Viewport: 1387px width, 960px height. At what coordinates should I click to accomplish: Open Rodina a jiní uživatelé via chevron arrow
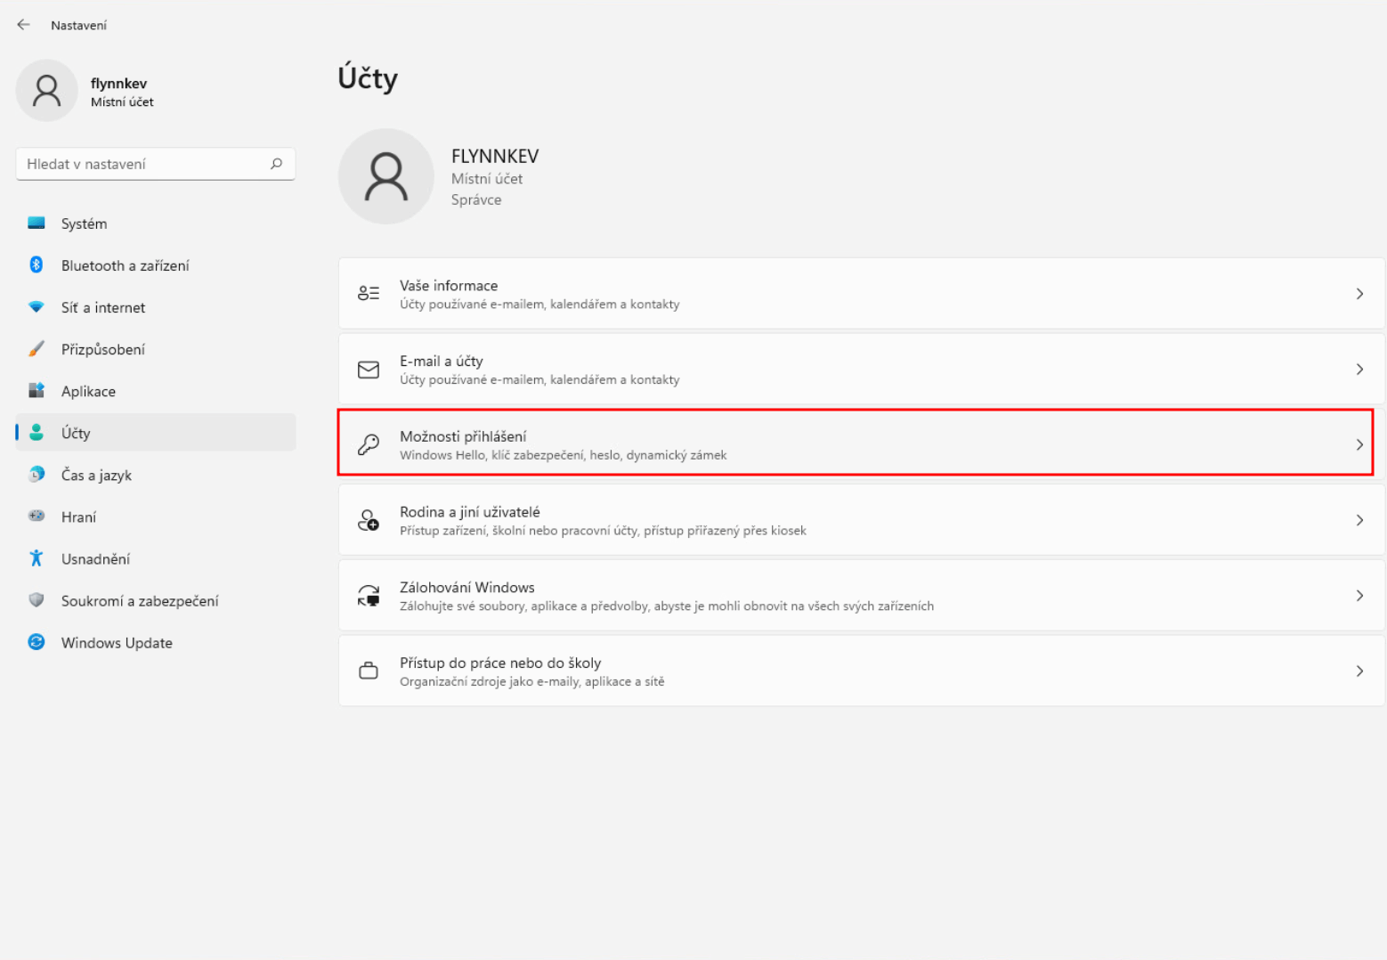[1359, 520]
